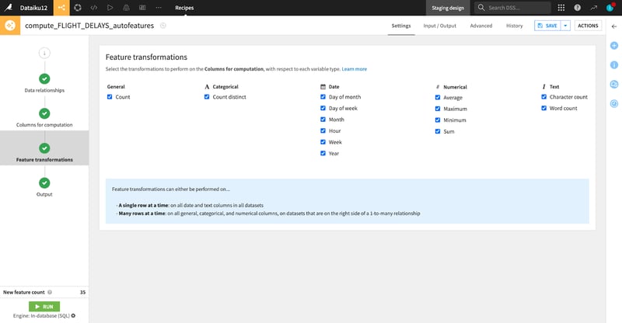Uncheck the Hour checkbox
Screen dimensions: 622x323
[x=323, y=130]
